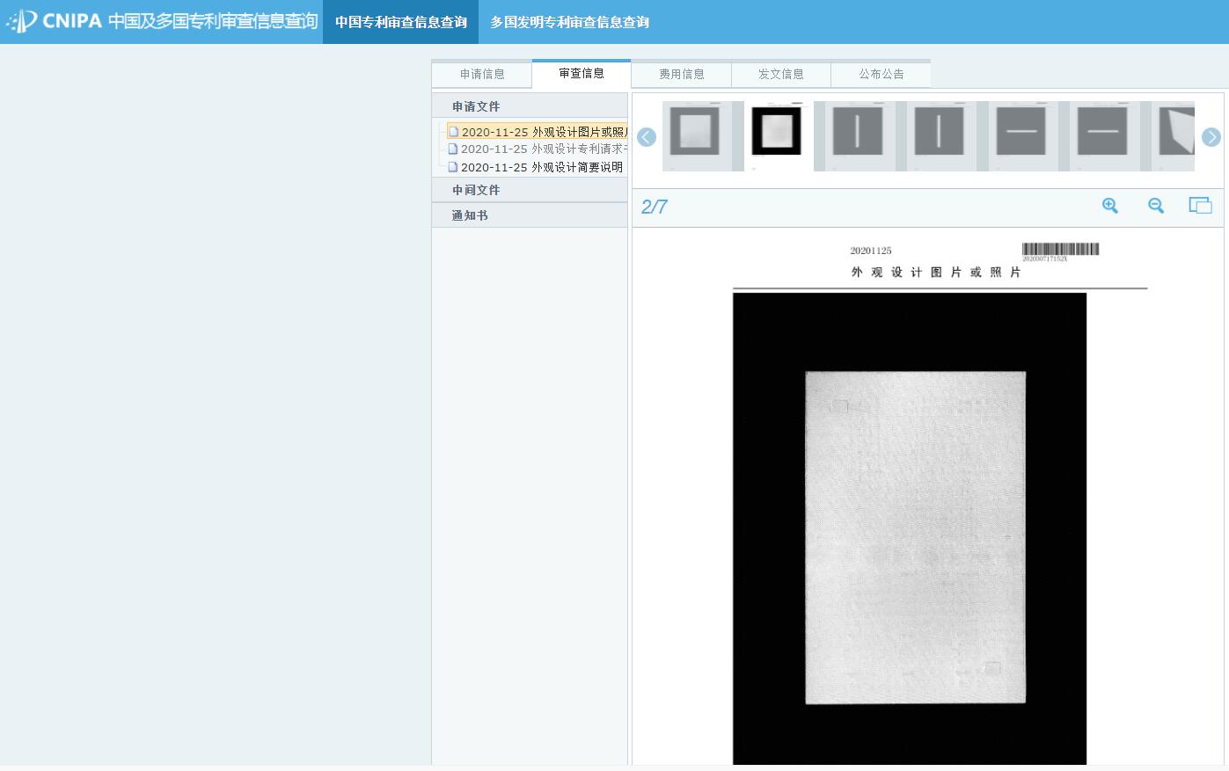Select the first page thumbnail
Image resolution: width=1229 pixels, height=771 pixels.
pyautogui.click(x=695, y=135)
